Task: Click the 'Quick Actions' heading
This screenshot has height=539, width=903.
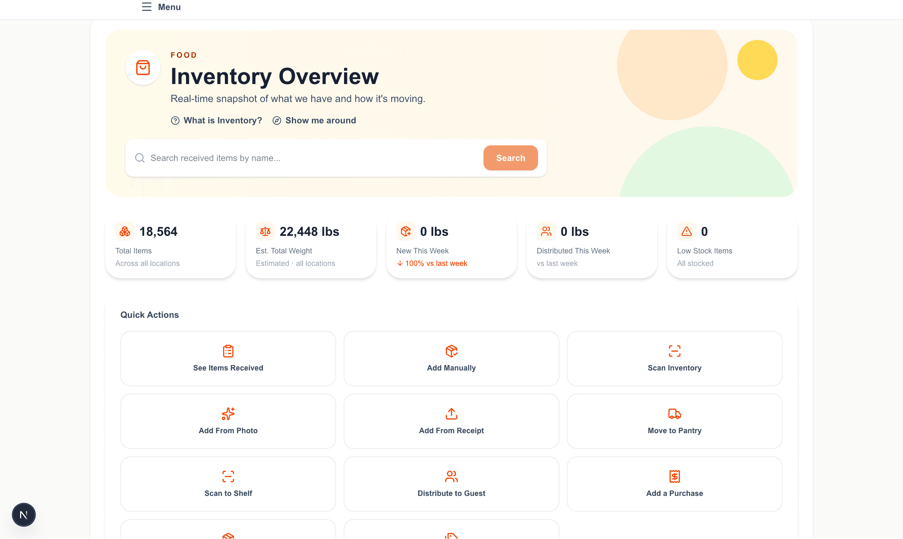Action: click(x=150, y=315)
